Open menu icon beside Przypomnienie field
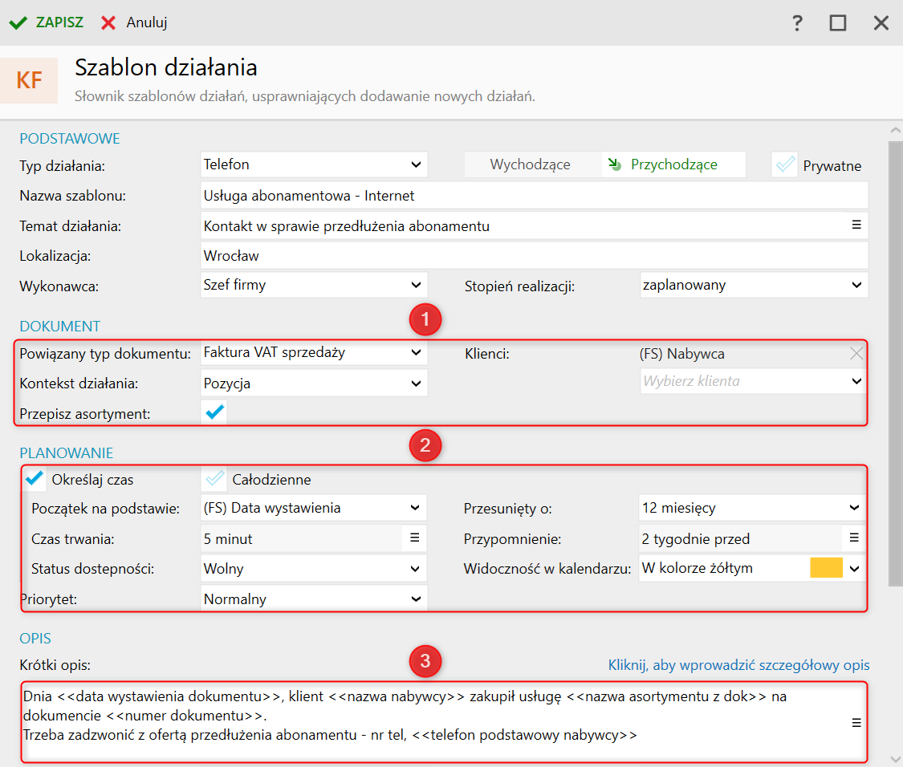The height and width of the screenshot is (767, 903). (x=854, y=538)
